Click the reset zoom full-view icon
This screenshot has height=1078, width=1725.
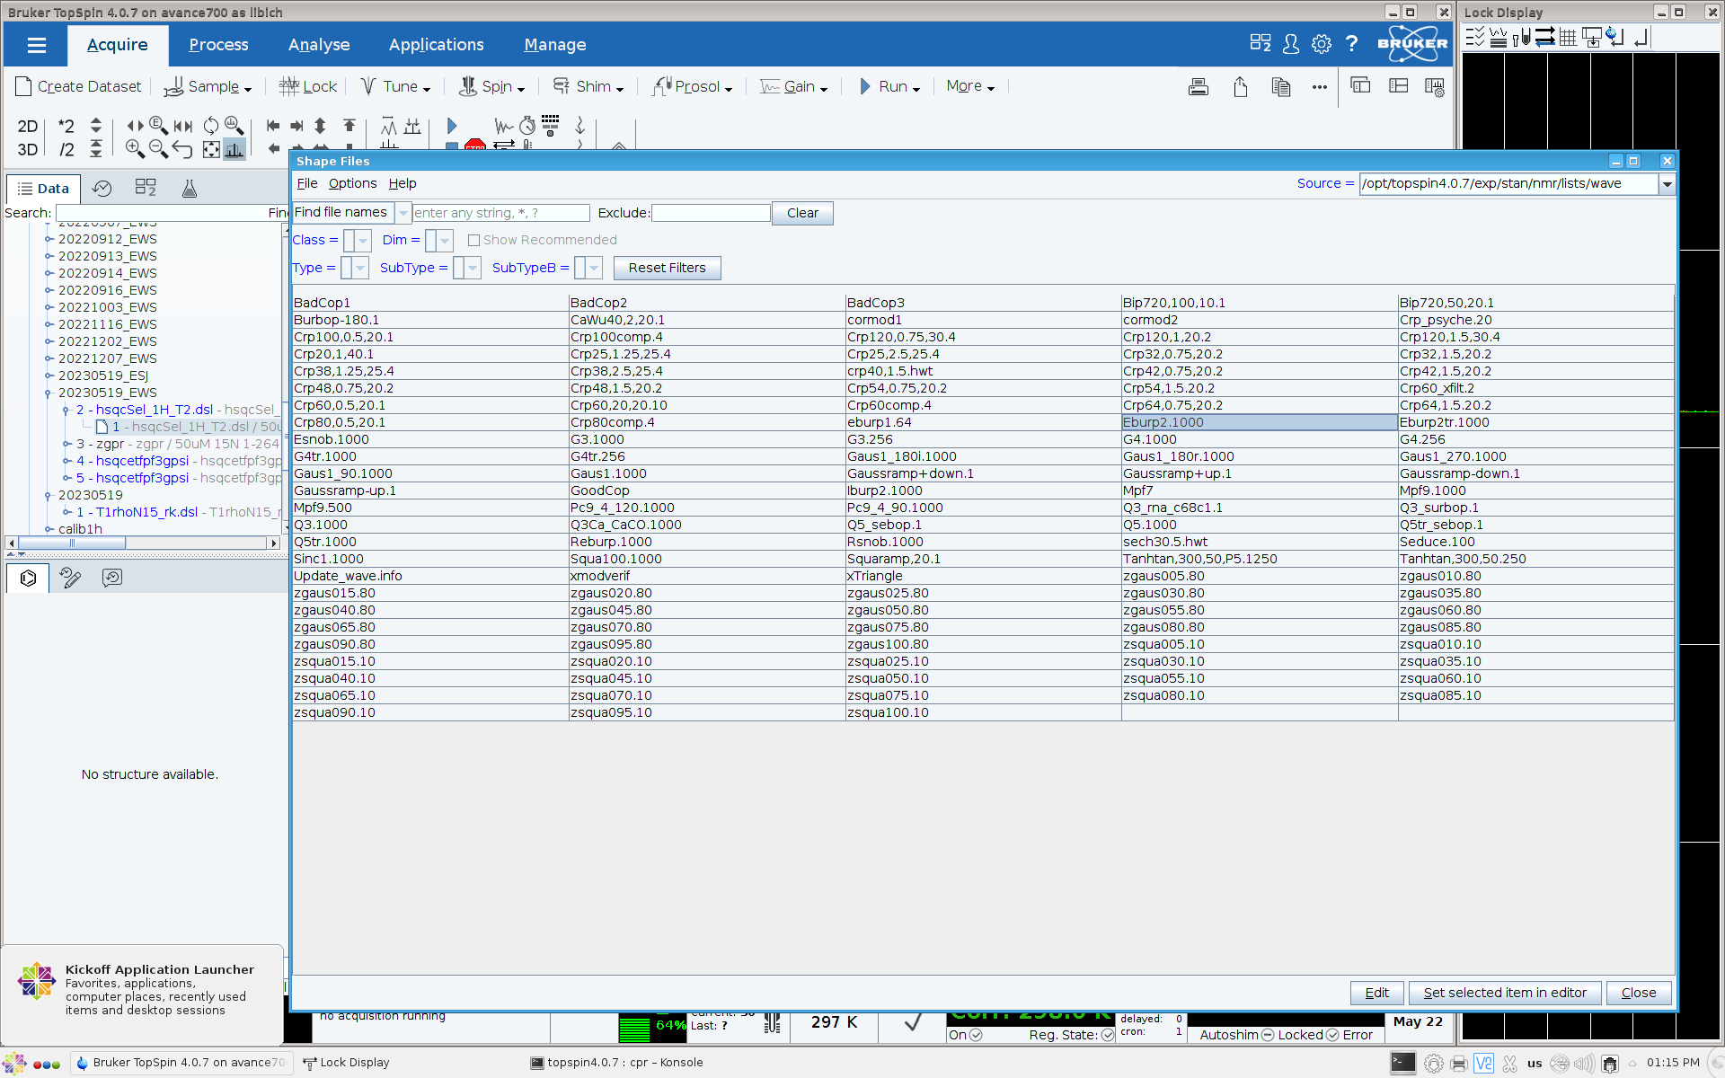pyautogui.click(x=211, y=149)
